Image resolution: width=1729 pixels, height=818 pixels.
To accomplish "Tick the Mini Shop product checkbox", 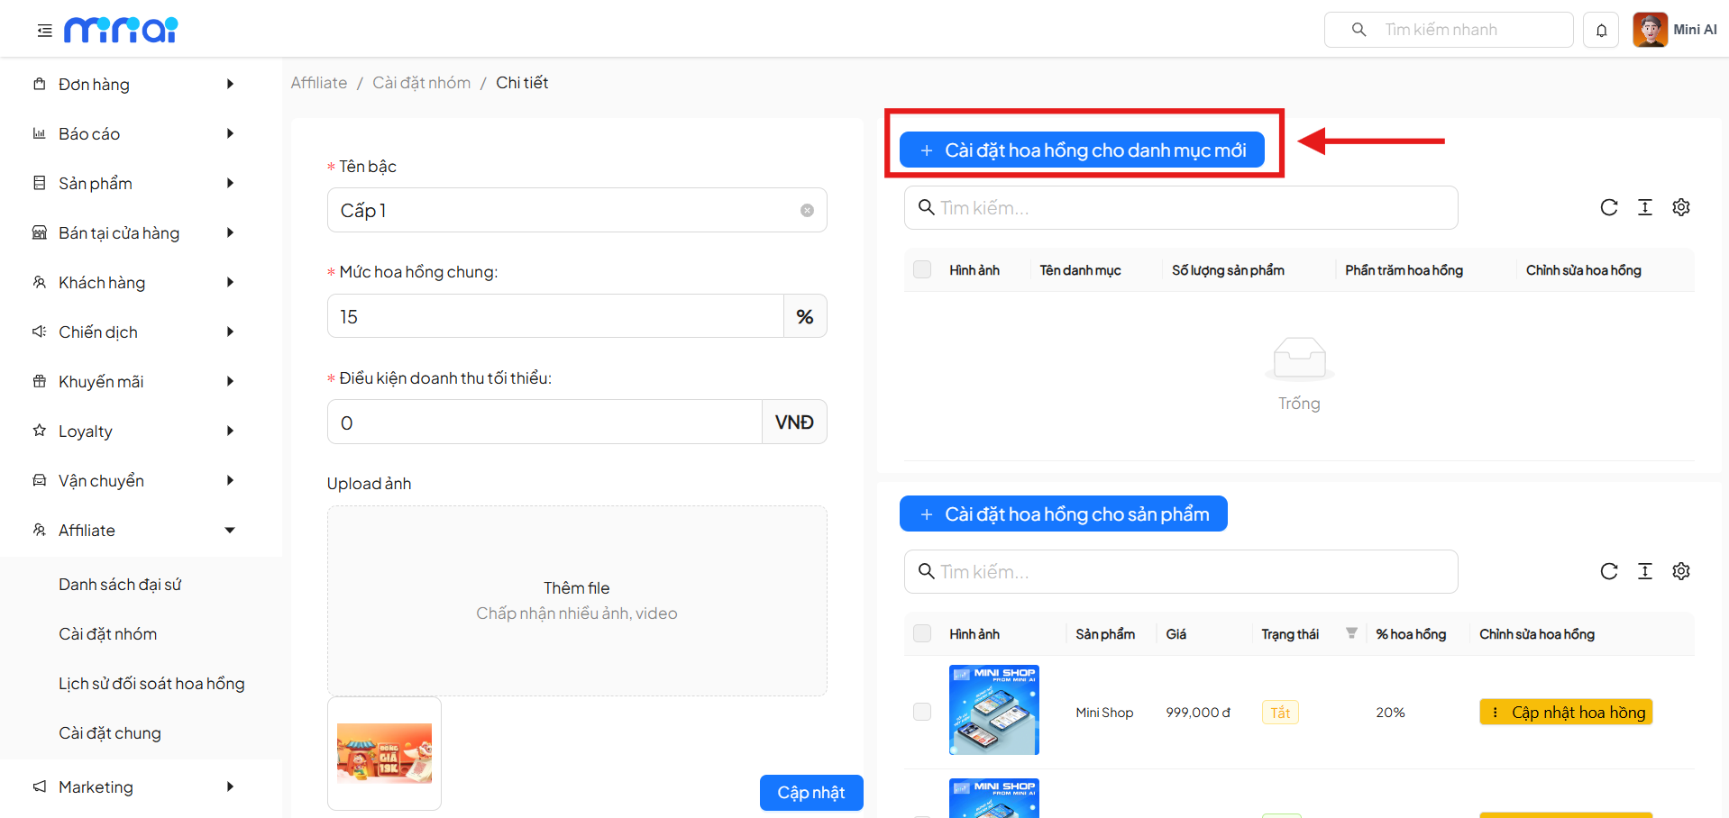I will click(922, 713).
